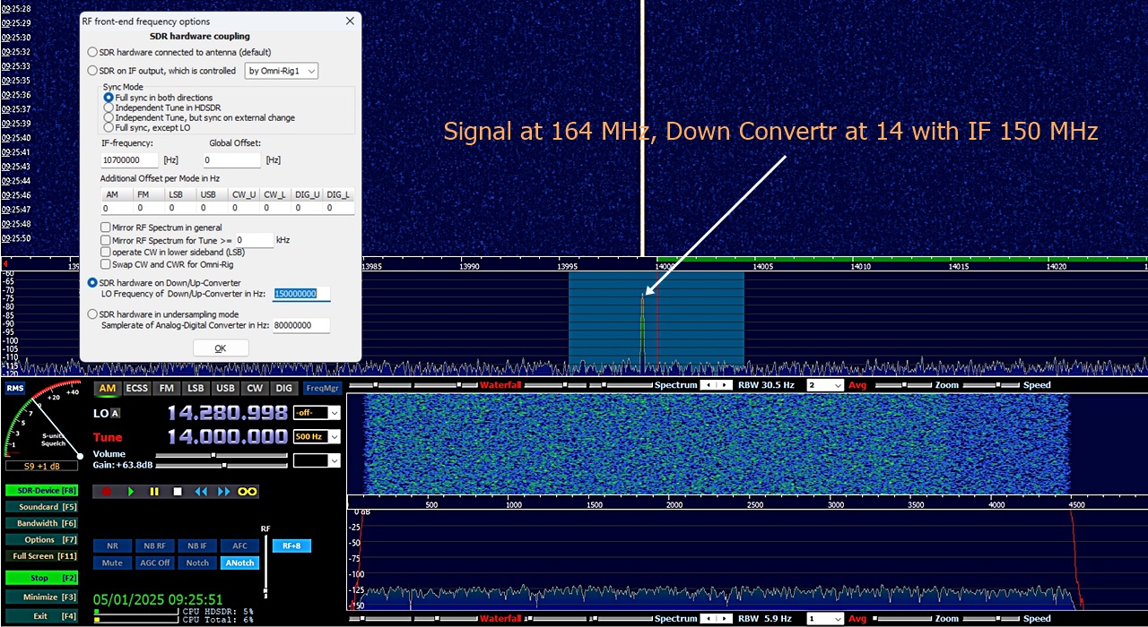This screenshot has width=1148, height=627.
Task: Select the CW mode tab
Action: pyautogui.click(x=256, y=388)
